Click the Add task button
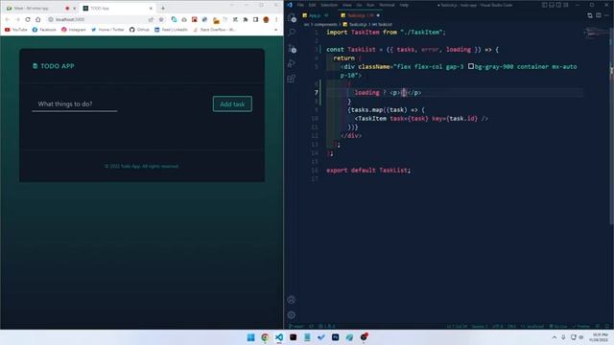This screenshot has height=345, width=614. pyautogui.click(x=232, y=104)
